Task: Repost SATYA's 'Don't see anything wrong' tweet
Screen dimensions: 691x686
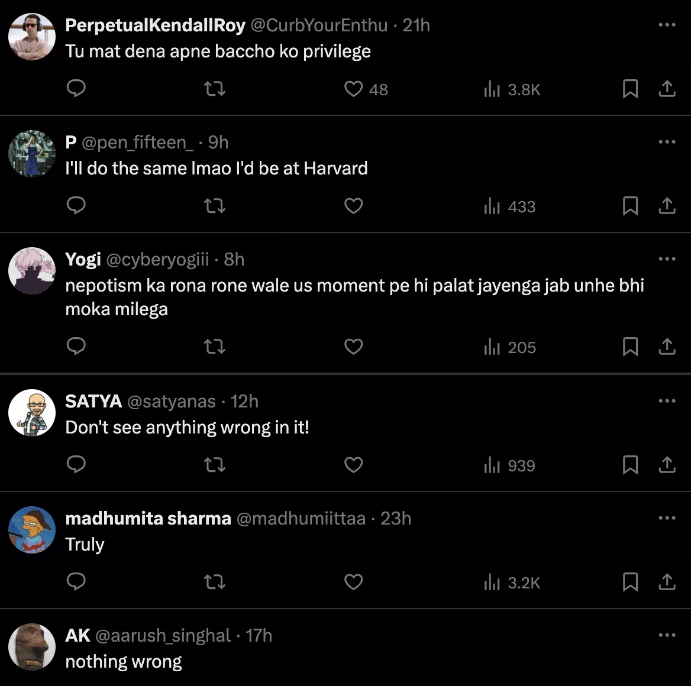Action: coord(215,465)
